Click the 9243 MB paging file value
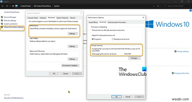The image size is (192, 102). point(128,54)
